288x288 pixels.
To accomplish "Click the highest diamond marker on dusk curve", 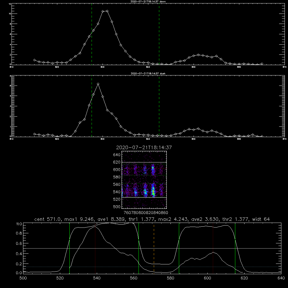I will pyautogui.click(x=98, y=84).
